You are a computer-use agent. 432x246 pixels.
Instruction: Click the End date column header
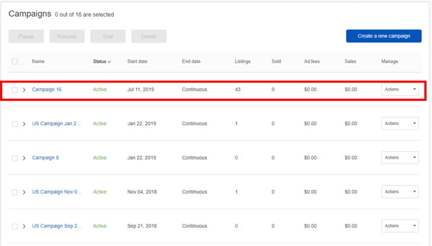(x=191, y=62)
